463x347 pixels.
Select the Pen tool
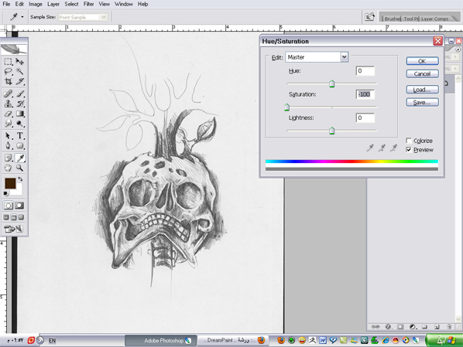click(x=8, y=145)
